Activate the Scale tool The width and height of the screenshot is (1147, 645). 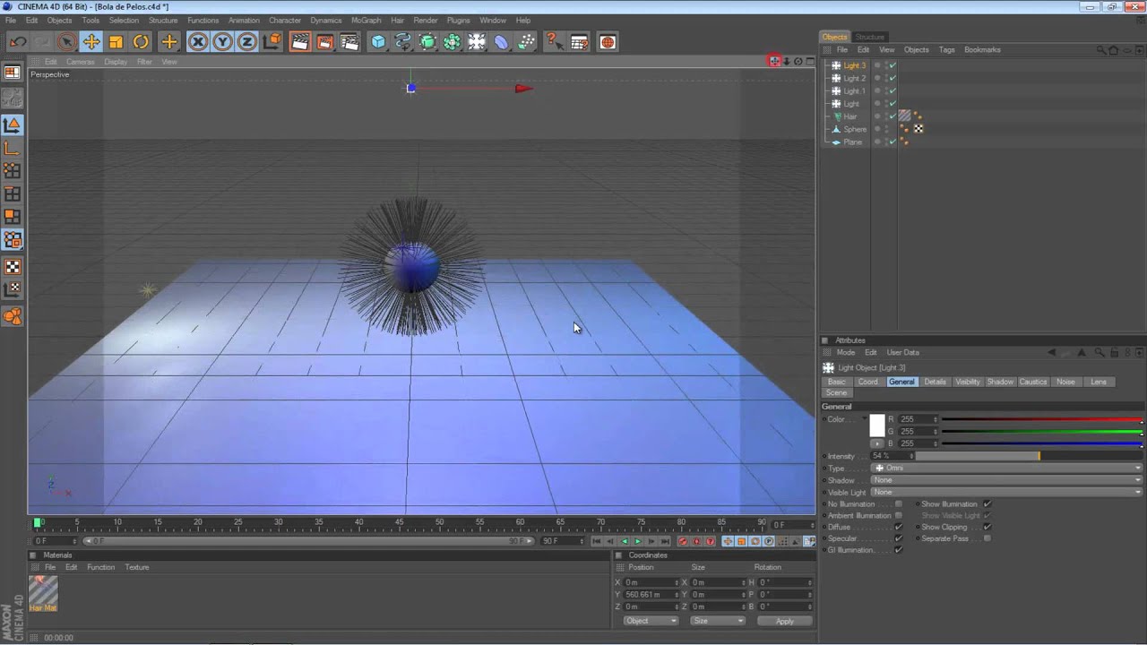click(116, 42)
